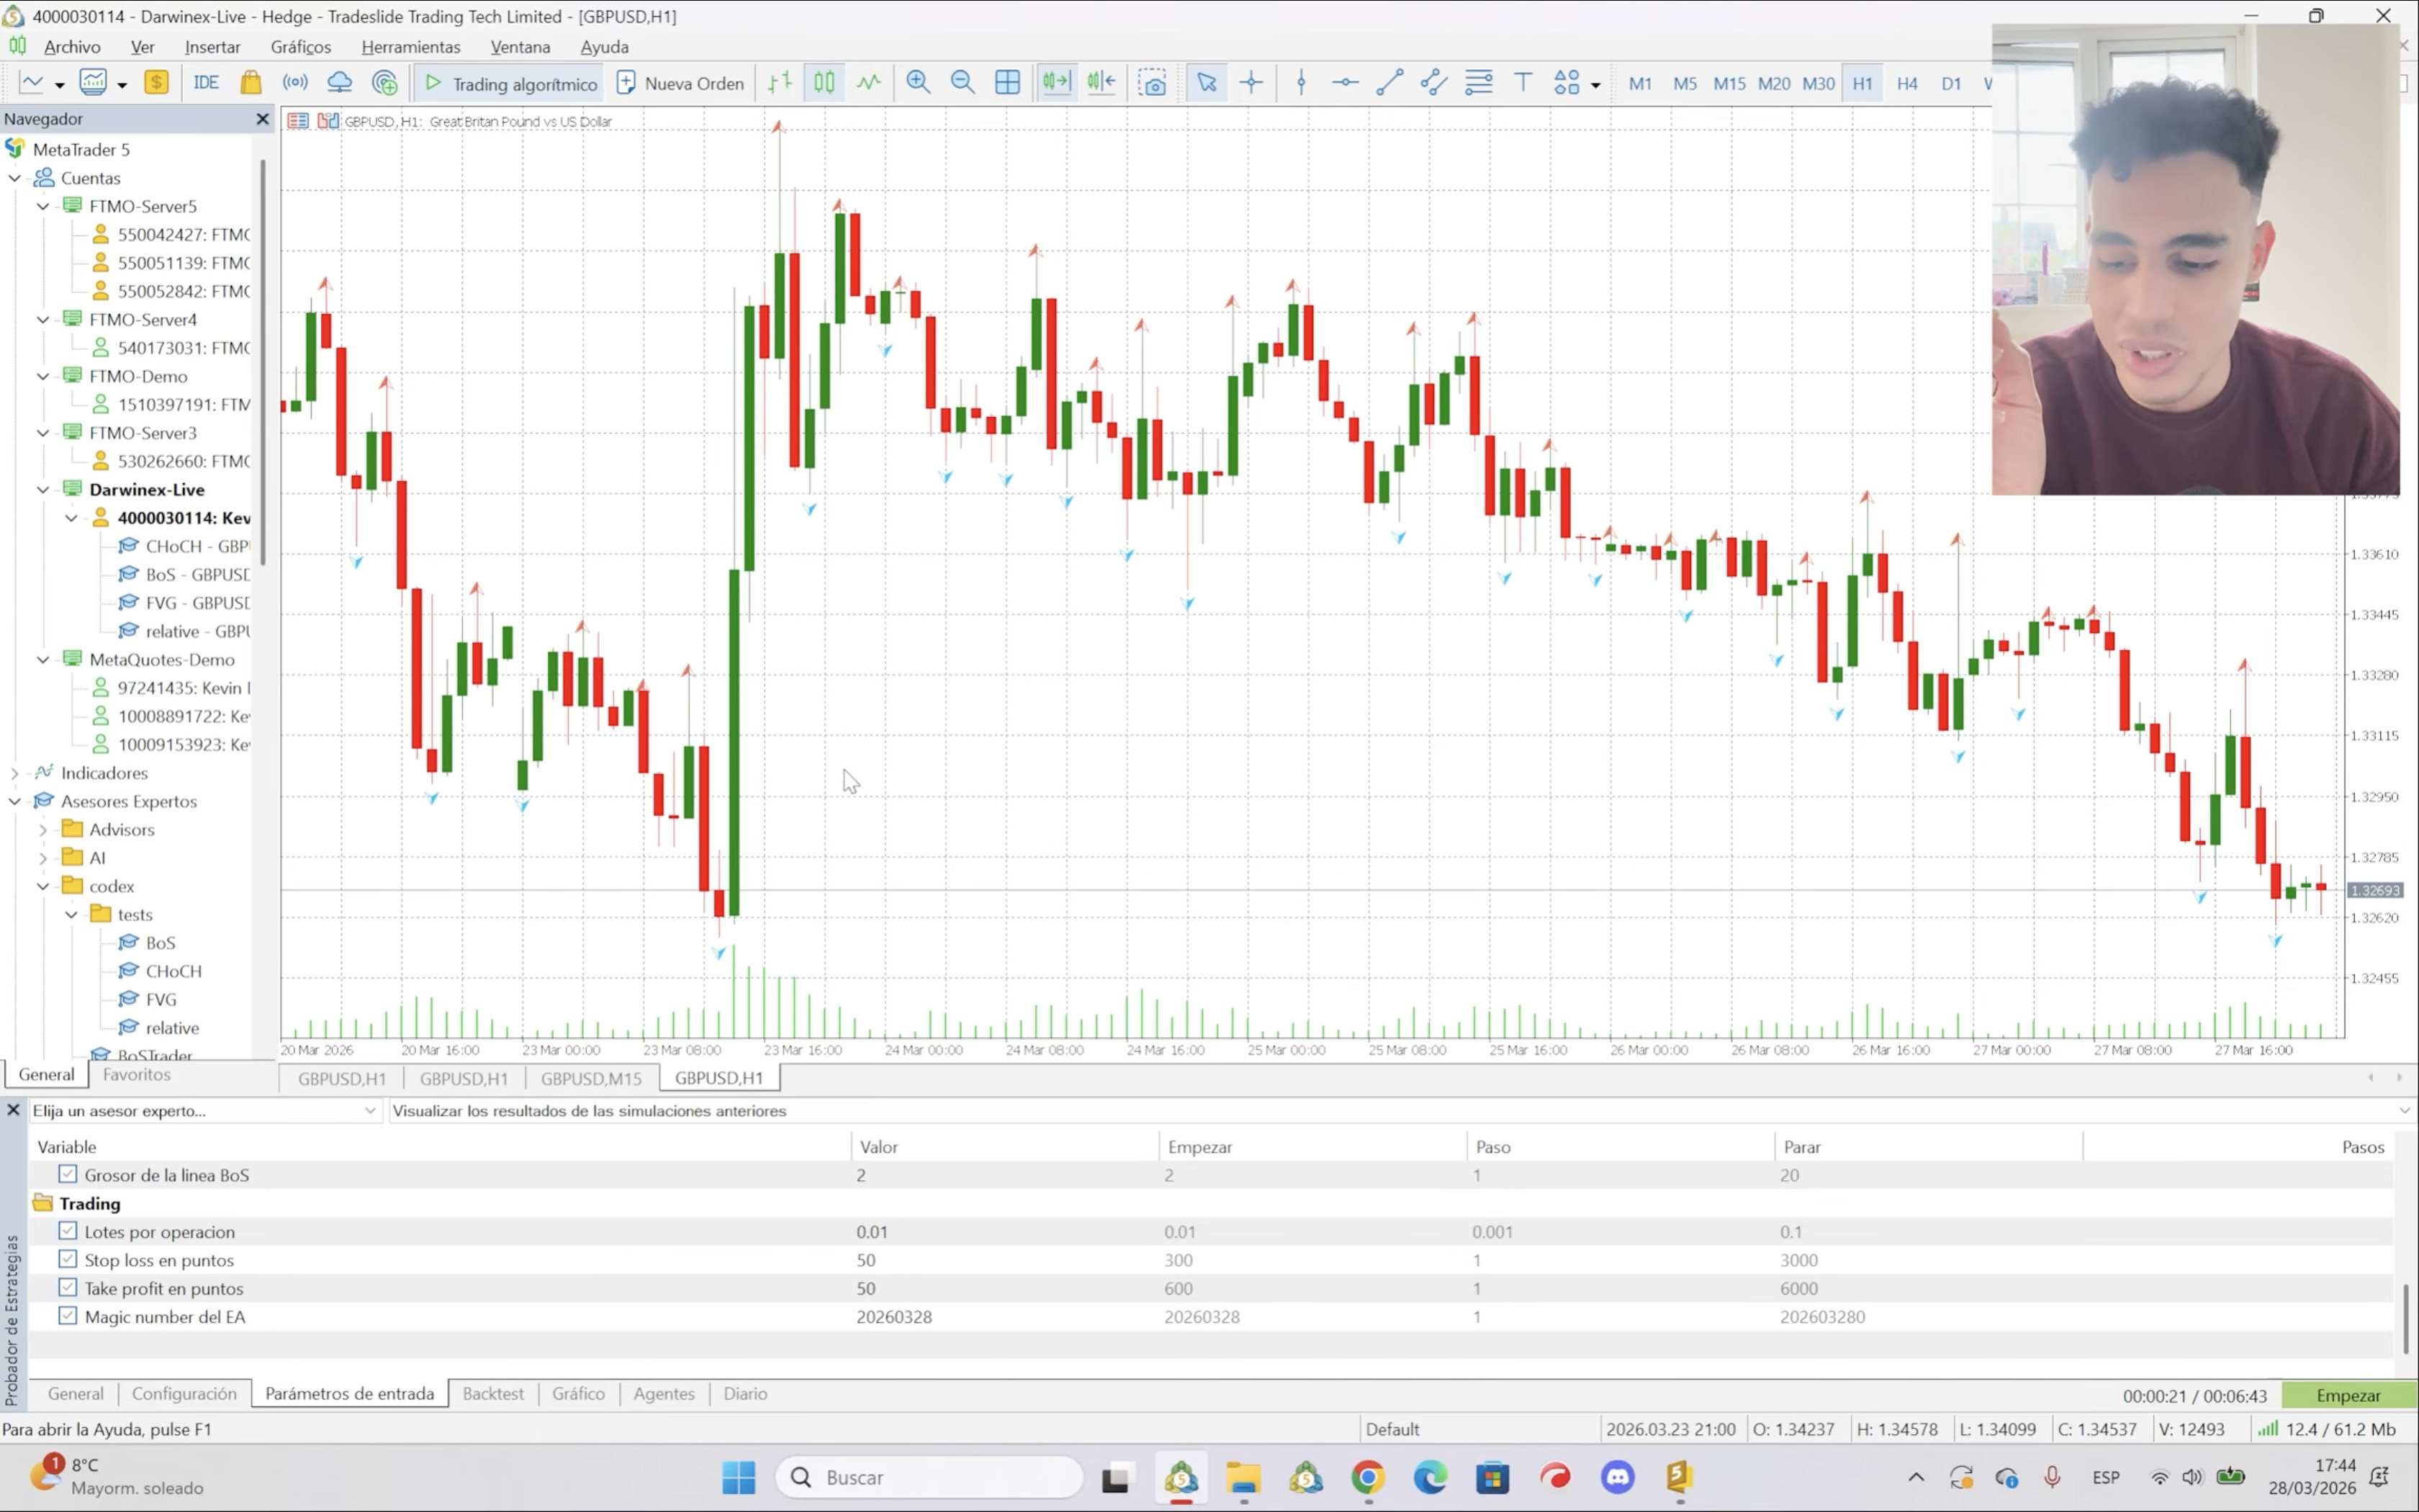Expand the Indicadores tree node
2419x1512 pixels.
14,773
